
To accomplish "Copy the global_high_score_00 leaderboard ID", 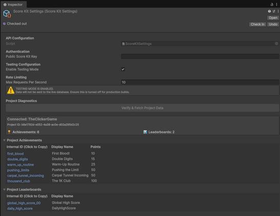I will 24,203.
